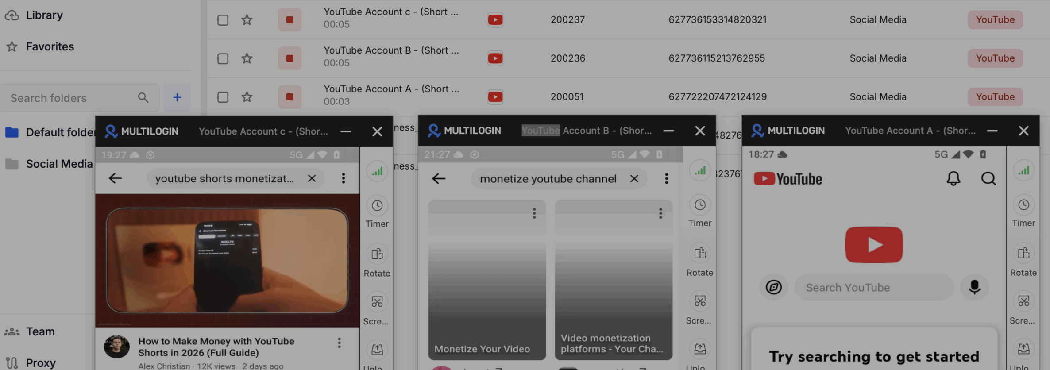Tick checkbox for YouTube Account A row
The image size is (1050, 370).
(223, 97)
